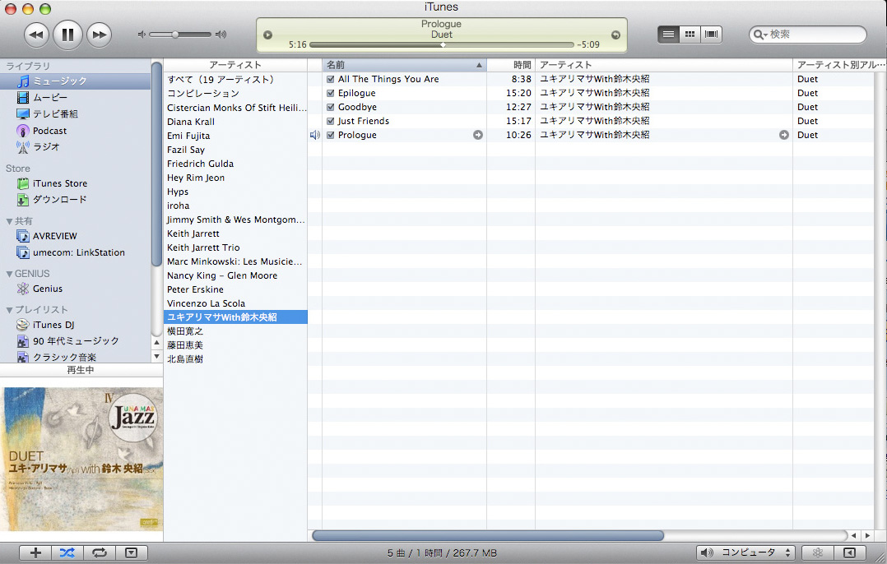Open Genius in the sidebar
887x564 pixels.
(x=39, y=289)
